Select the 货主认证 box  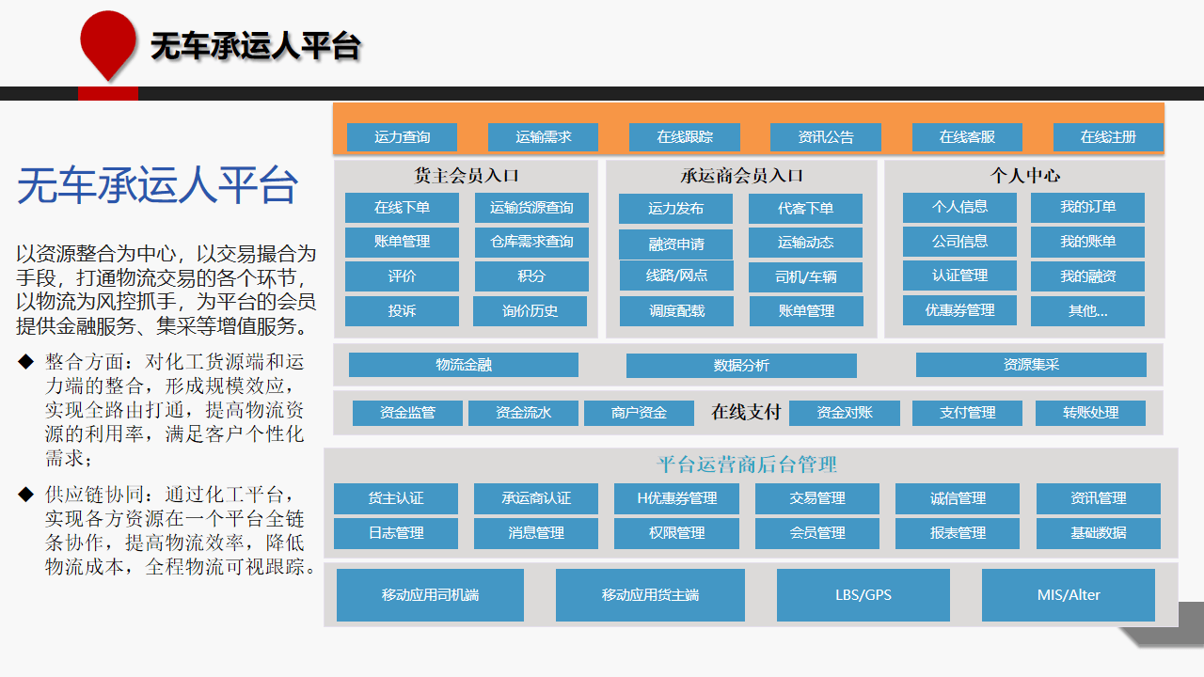point(396,498)
